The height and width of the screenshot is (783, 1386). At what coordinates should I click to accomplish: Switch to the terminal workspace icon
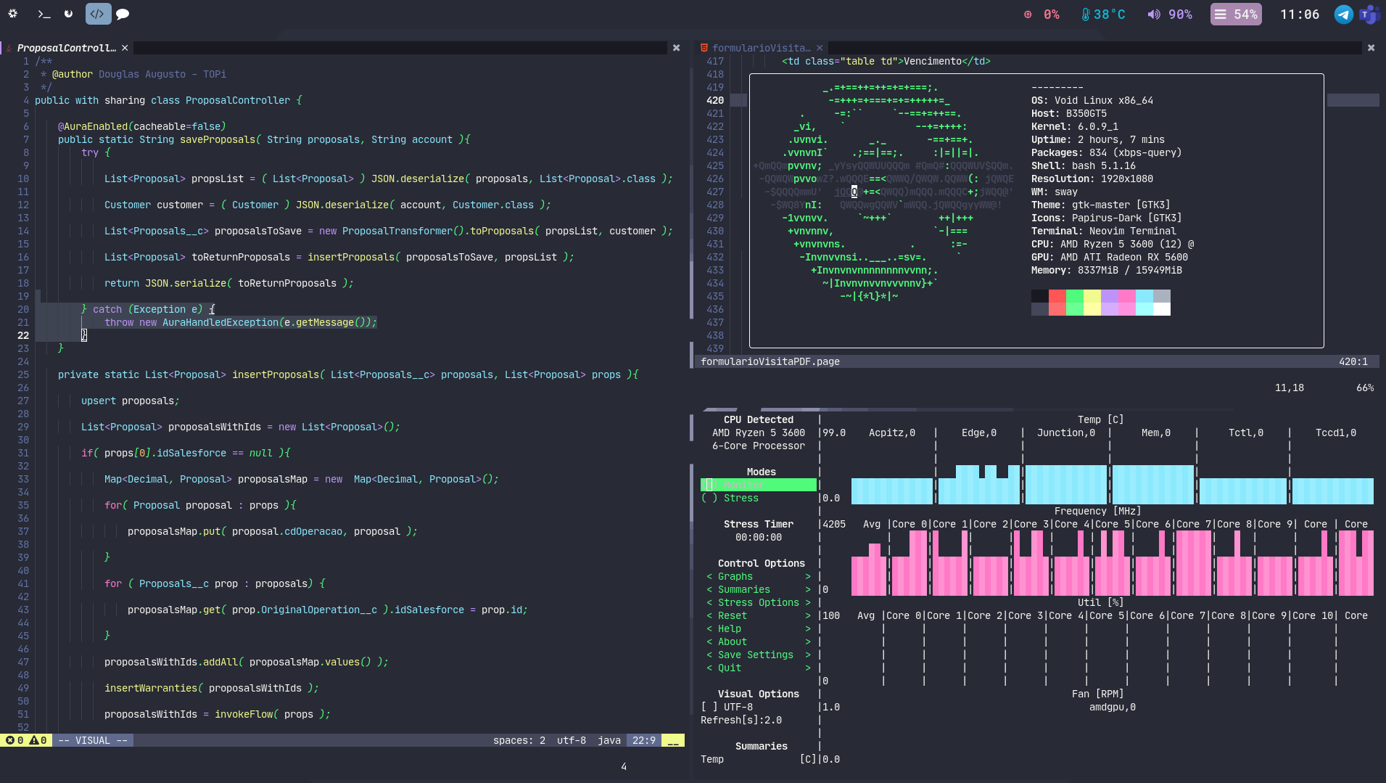tap(44, 14)
